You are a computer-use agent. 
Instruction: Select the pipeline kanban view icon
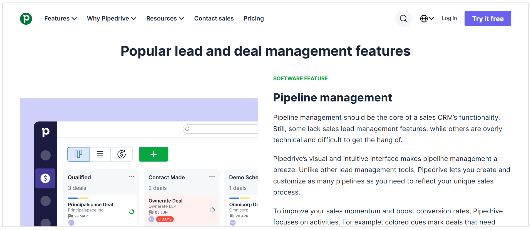[x=78, y=154]
